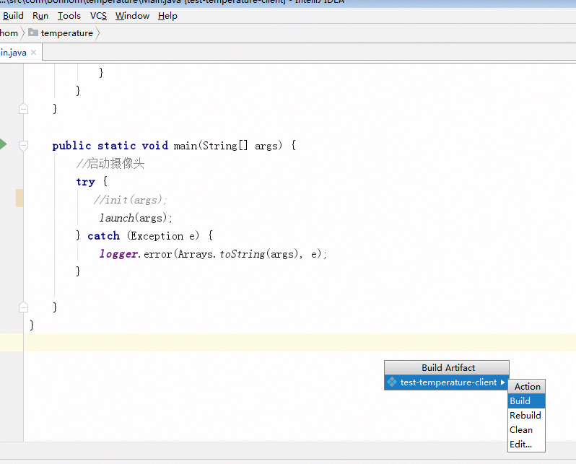Click the changed-line gutter marker

point(19,198)
